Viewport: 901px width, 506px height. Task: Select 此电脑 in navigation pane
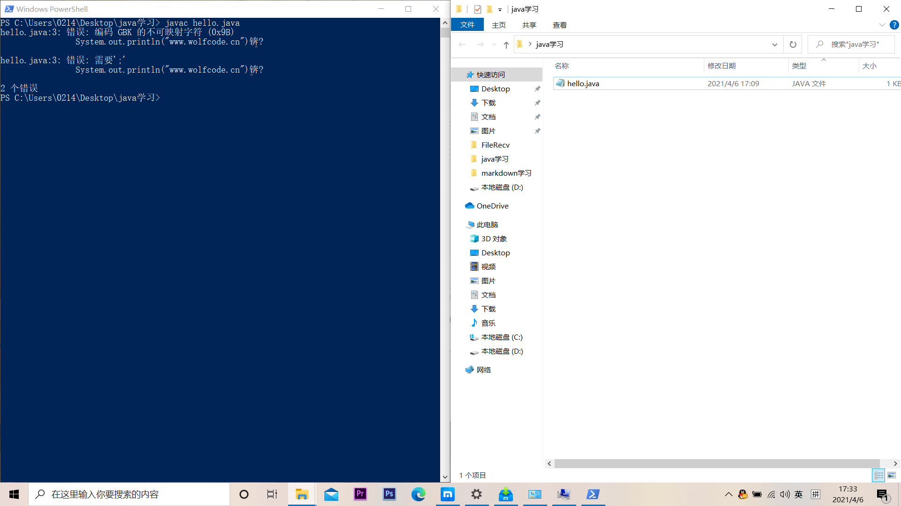point(487,224)
